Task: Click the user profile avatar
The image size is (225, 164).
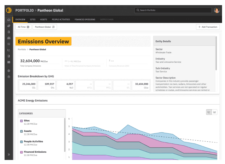Action: tap(217, 10)
